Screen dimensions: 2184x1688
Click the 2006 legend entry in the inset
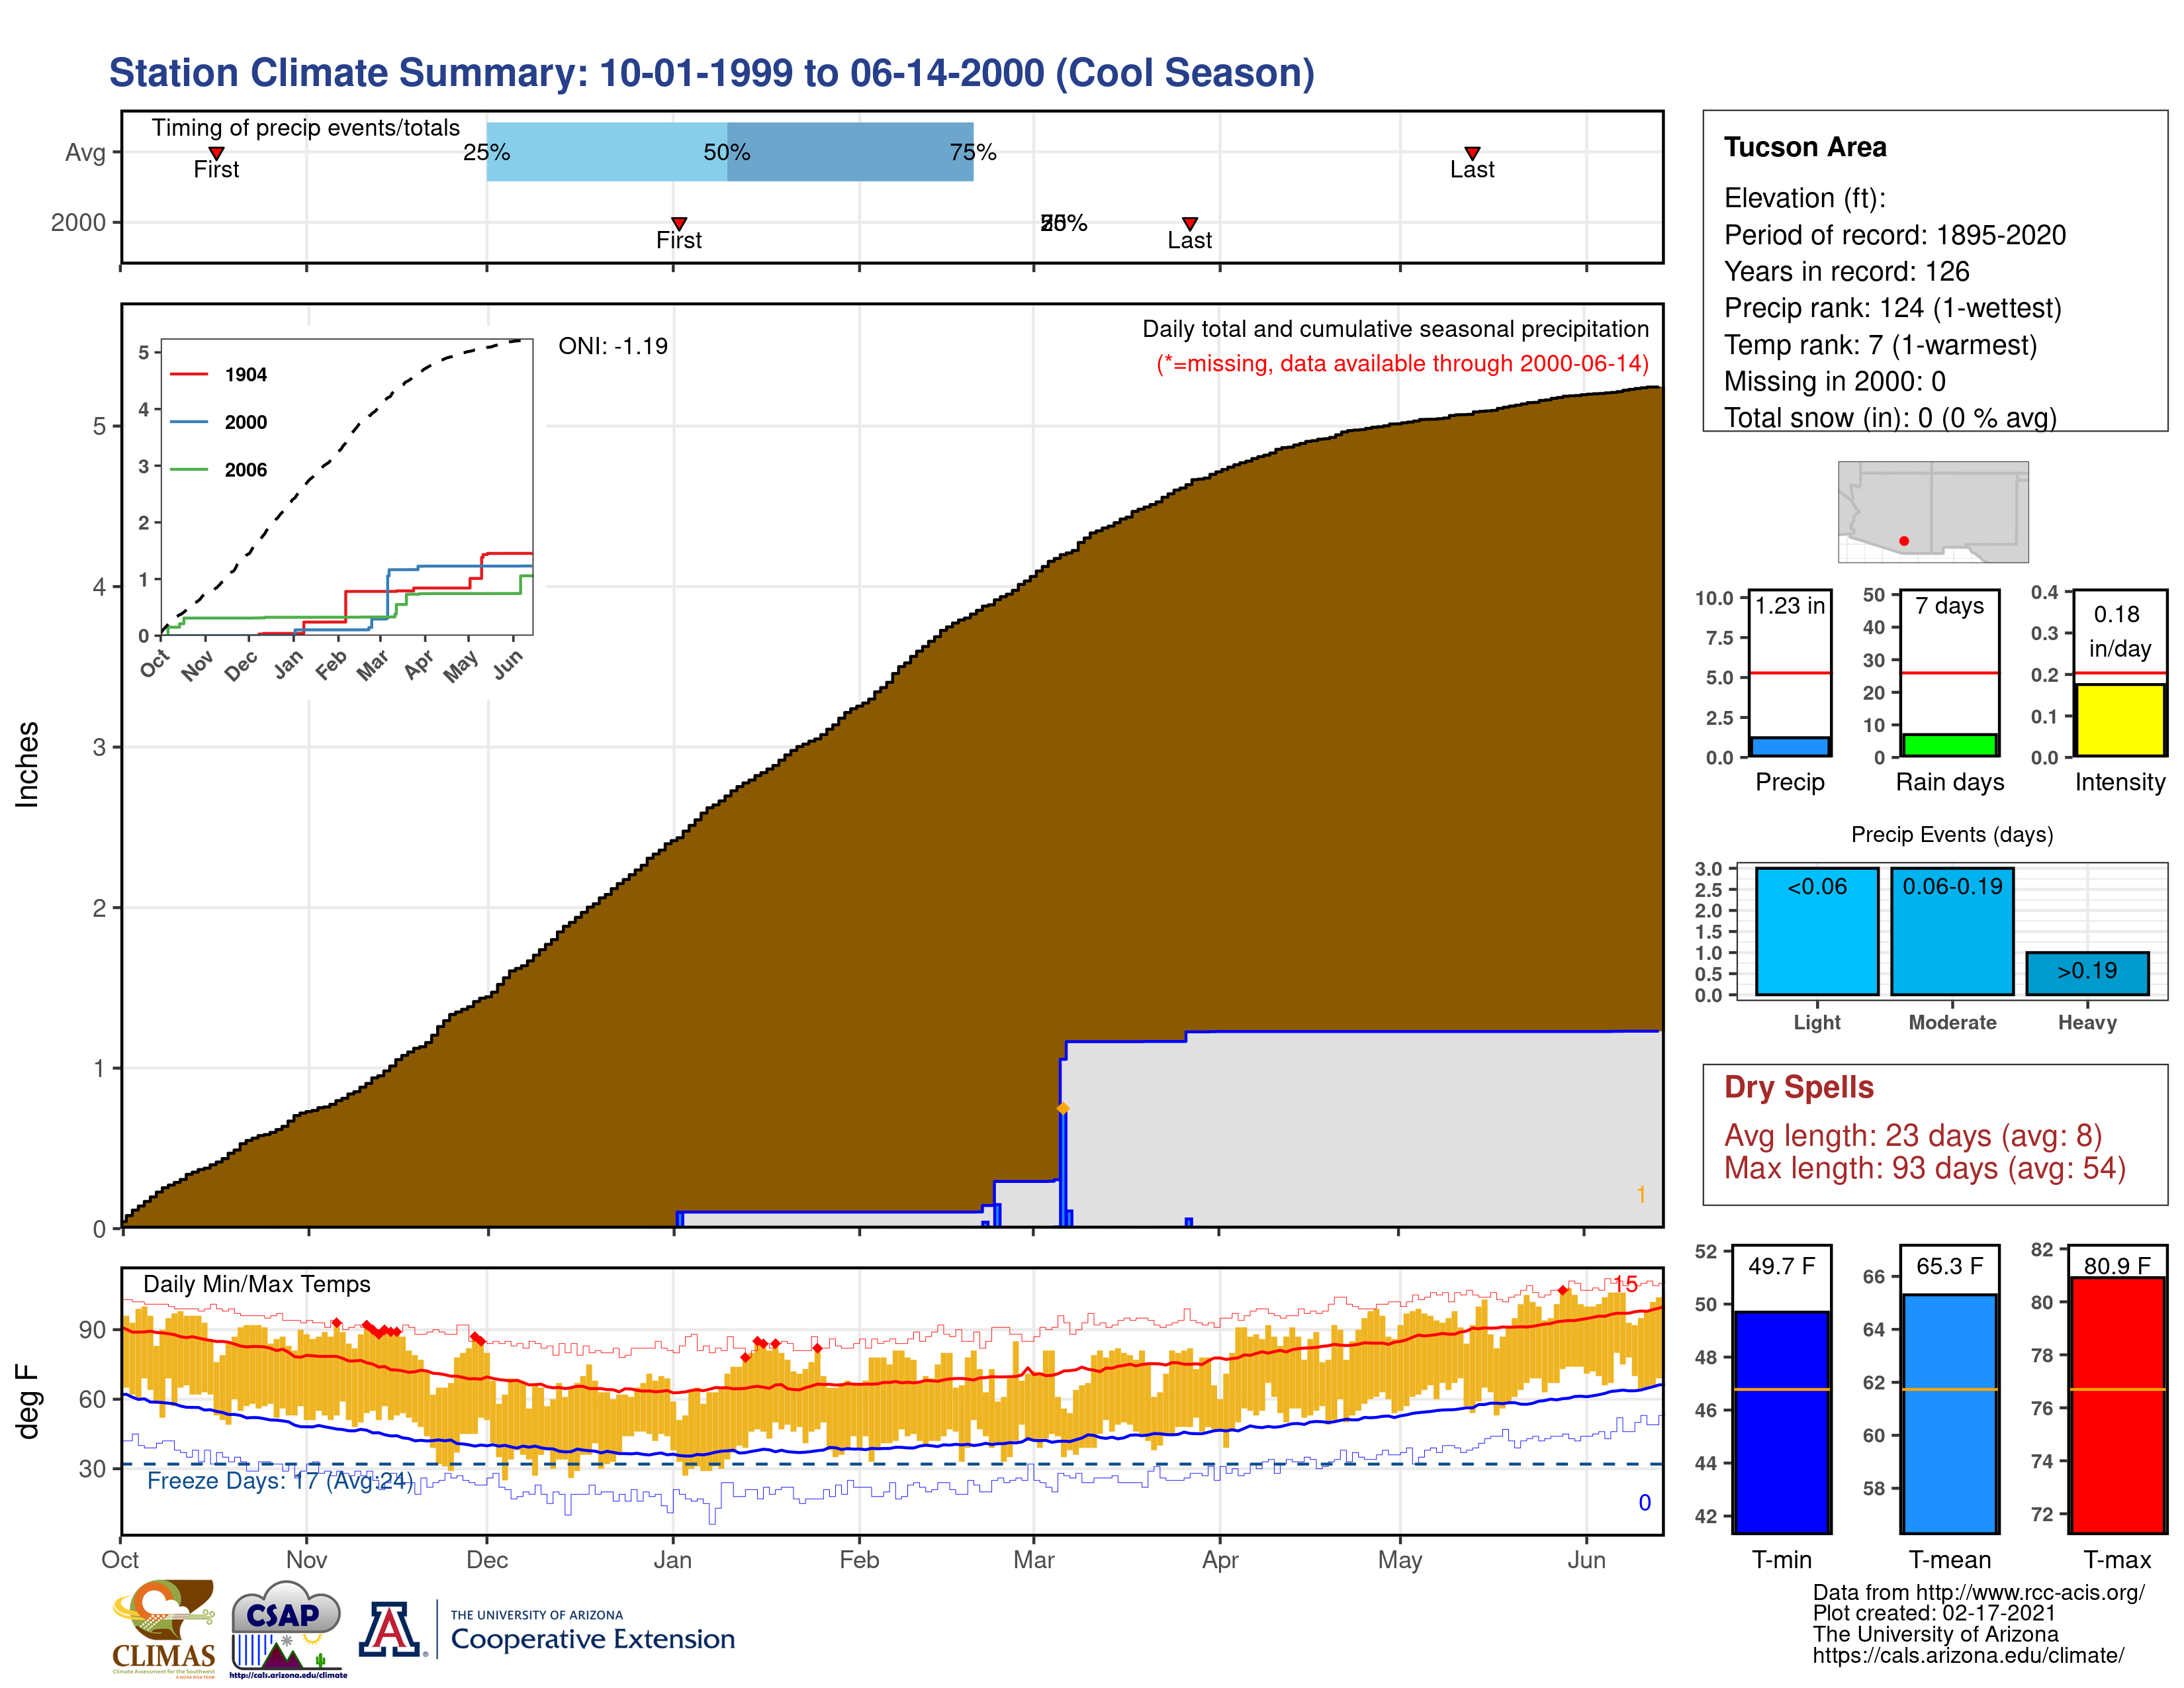point(245,470)
